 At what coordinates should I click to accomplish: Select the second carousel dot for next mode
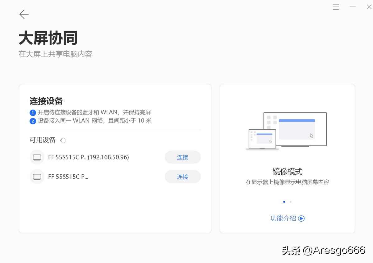click(x=291, y=201)
